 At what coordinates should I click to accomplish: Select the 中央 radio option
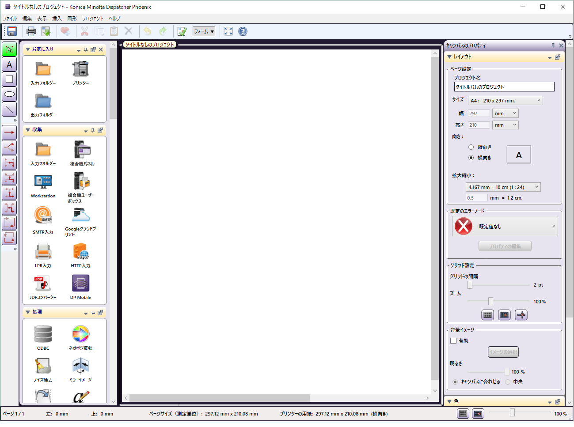pyautogui.click(x=508, y=382)
